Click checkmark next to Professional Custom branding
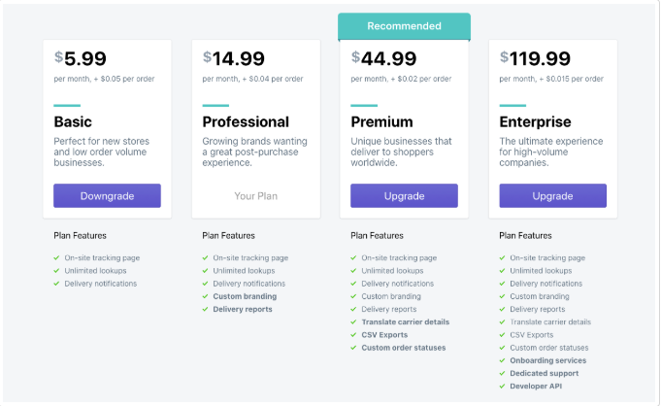 click(205, 296)
